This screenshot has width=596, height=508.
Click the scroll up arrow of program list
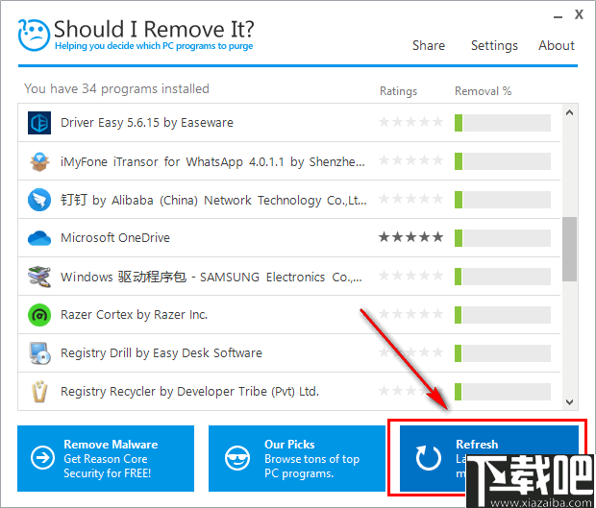click(x=569, y=112)
